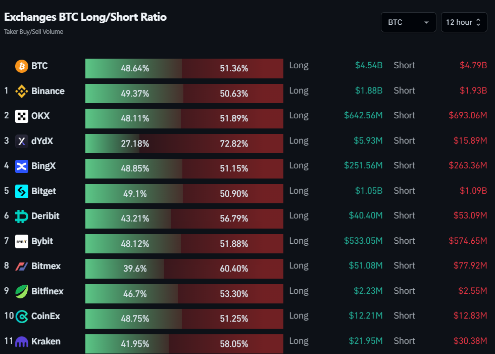This screenshot has width=495, height=354.
Task: Expand the coin dropdown chevron arrow
Action: click(x=428, y=22)
